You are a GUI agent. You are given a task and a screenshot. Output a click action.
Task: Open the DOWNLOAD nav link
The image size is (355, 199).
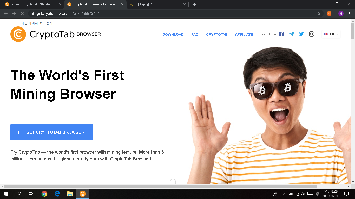tap(173, 34)
